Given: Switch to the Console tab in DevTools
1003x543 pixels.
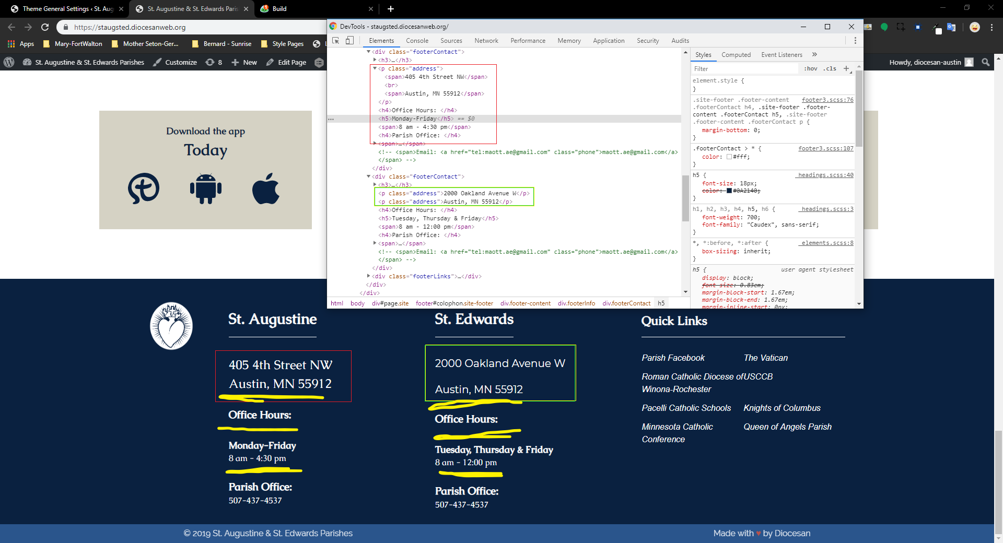Looking at the screenshot, I should (417, 41).
